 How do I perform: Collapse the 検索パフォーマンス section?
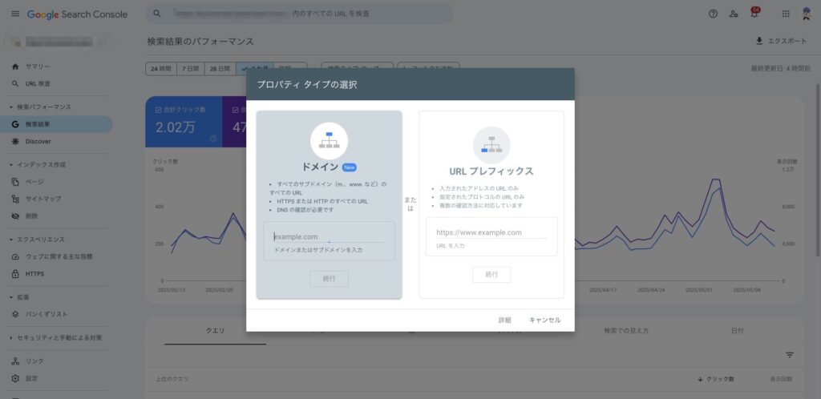(11, 107)
